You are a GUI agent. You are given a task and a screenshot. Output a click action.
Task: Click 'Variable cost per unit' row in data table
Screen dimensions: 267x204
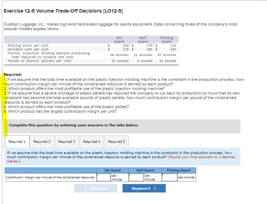(91, 49)
